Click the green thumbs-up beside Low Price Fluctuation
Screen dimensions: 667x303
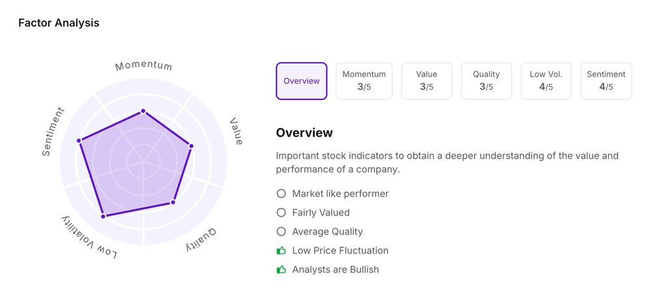(281, 250)
